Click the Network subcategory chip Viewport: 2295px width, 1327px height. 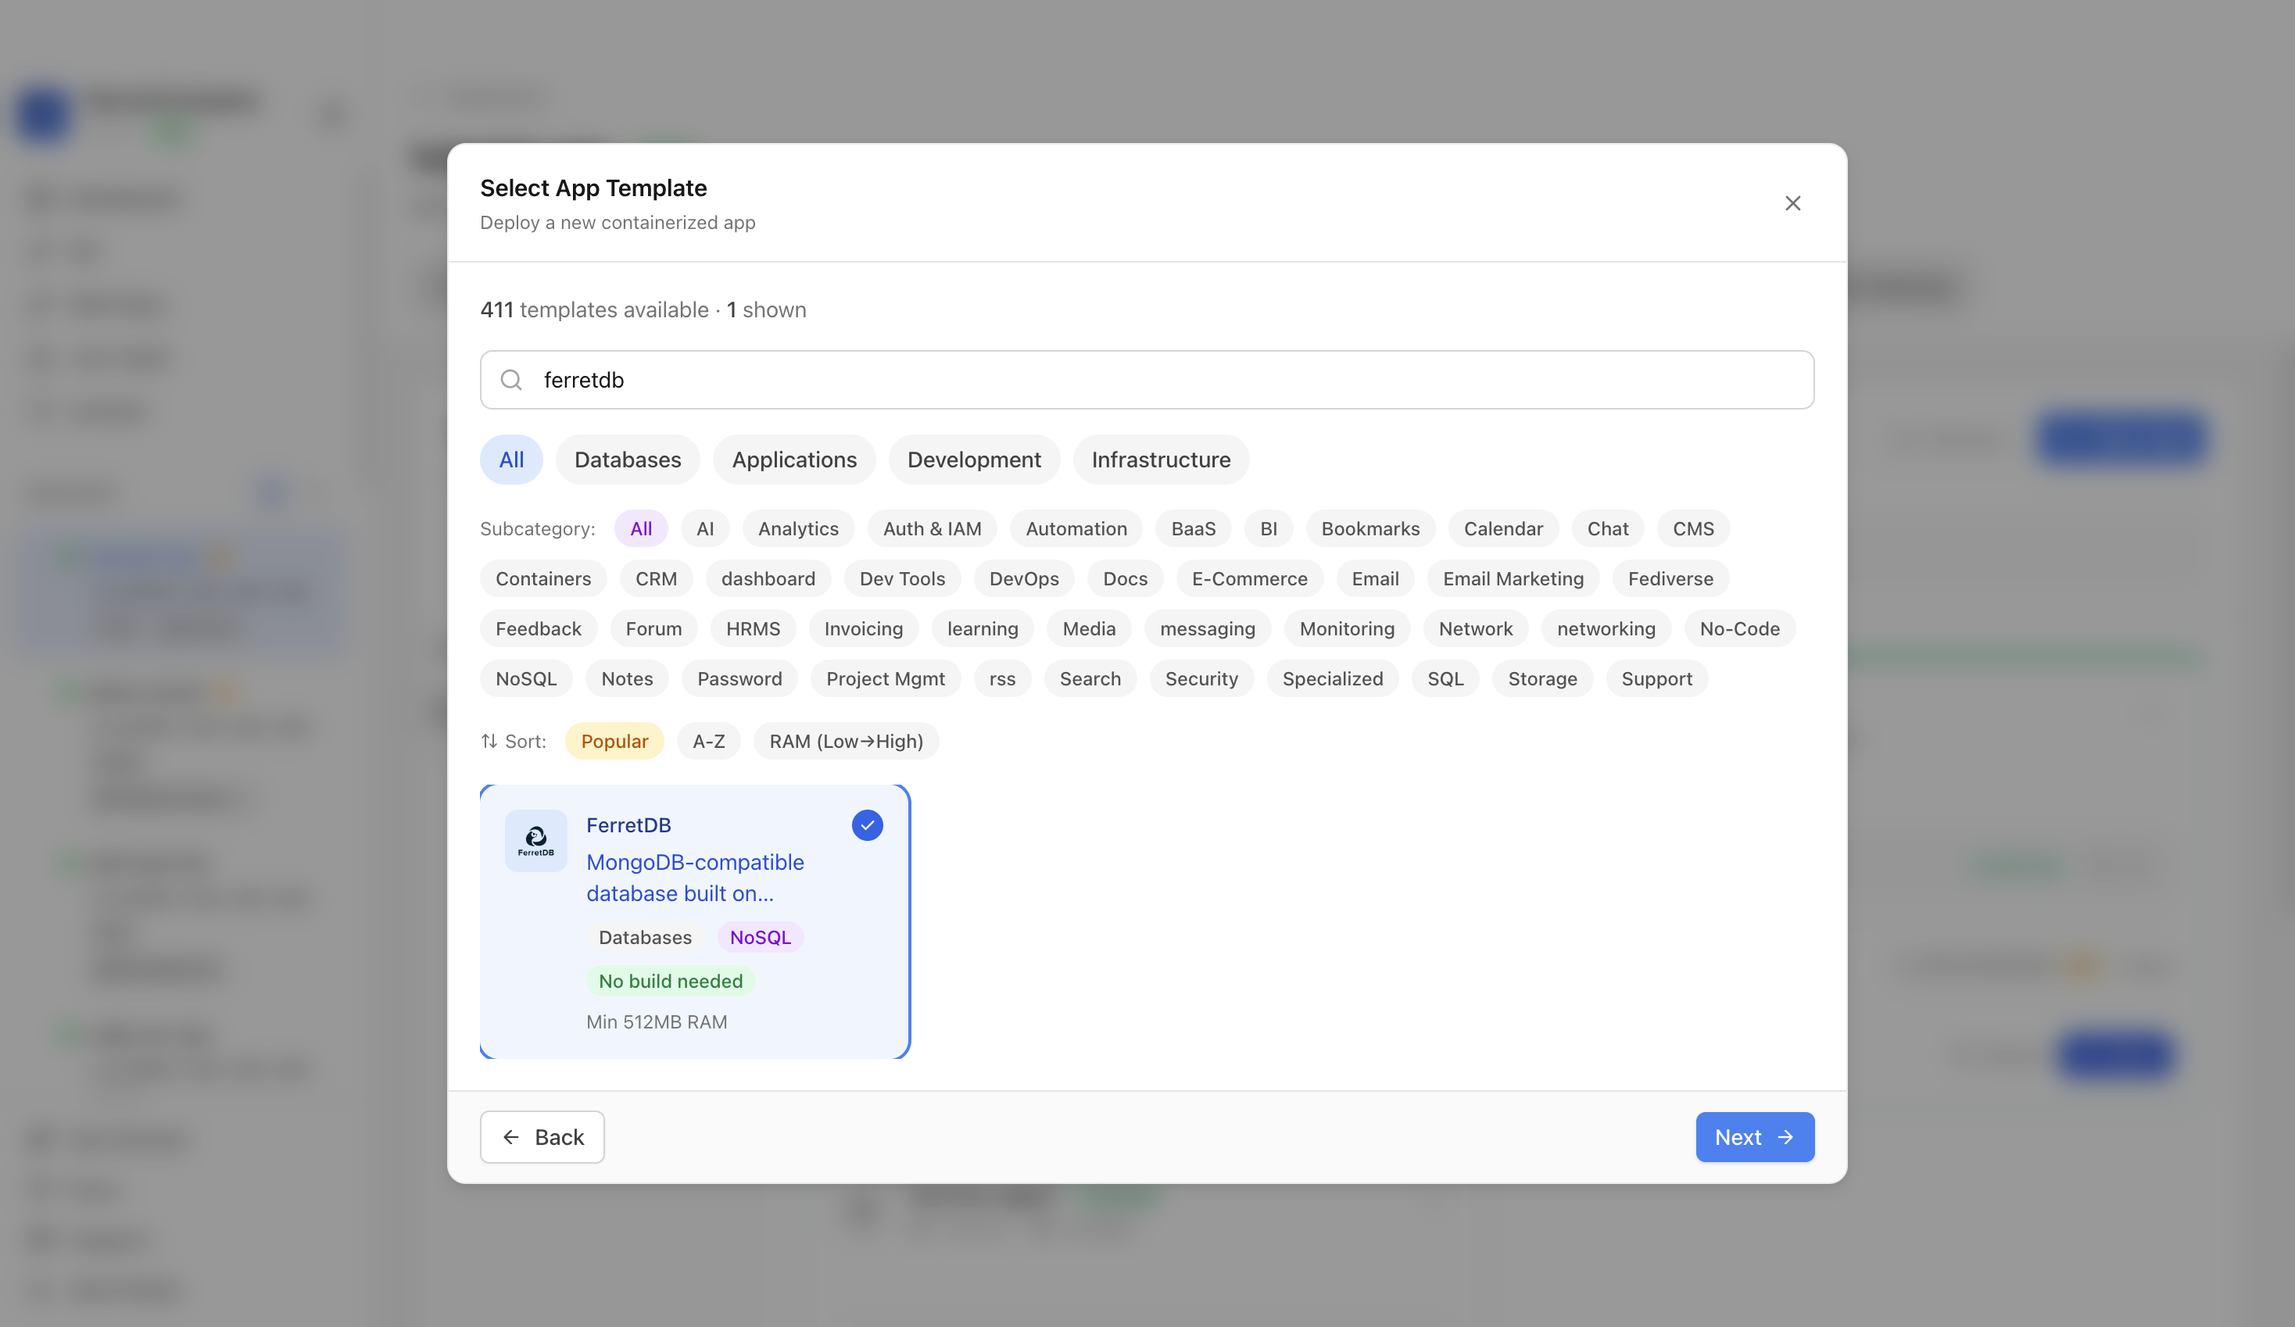[1475, 629]
